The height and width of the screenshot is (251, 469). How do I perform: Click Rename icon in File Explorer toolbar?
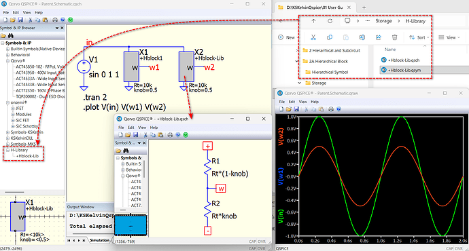[x=362, y=37]
